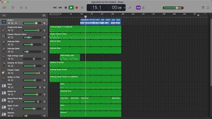
Task: Select the Mixed Up track icon
Action: pos(4,93)
